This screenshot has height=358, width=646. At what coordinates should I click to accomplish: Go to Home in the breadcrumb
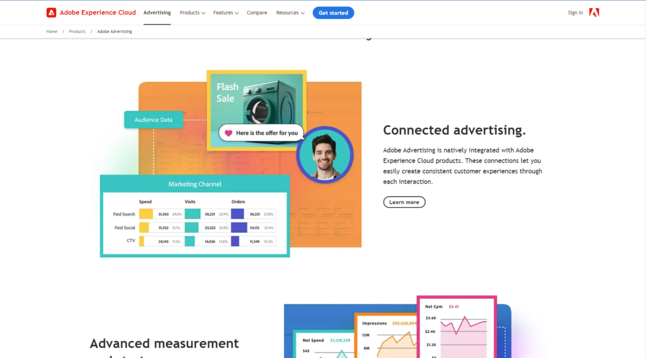pos(52,32)
